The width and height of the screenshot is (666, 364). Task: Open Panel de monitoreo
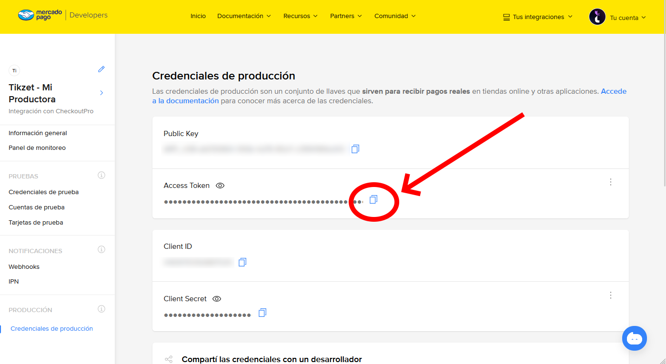coord(37,148)
